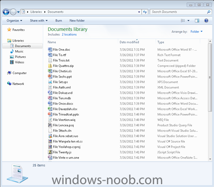Click the Forward navigation arrow
Screen dimensions: 214x187
point(13,12)
